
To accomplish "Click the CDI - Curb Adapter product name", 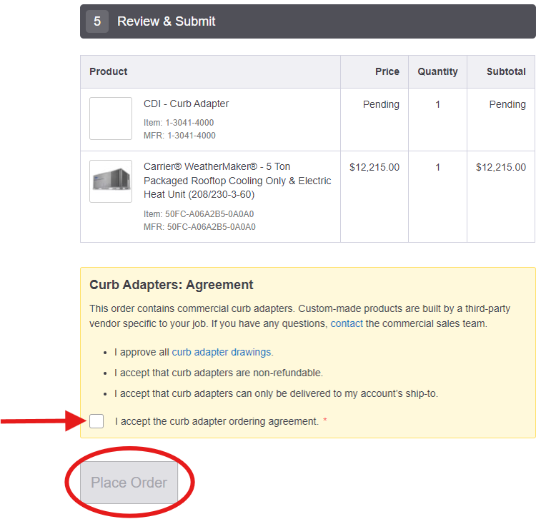I will 186,104.
